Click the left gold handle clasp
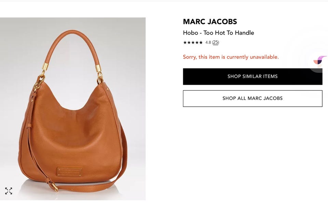The image size is (328, 203). 44,67
